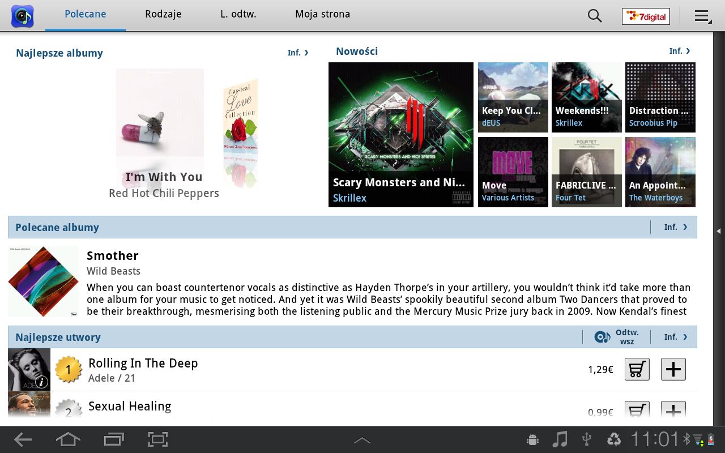Open Sexual Healing track cover thumbnail
The image size is (725, 453).
point(29,404)
